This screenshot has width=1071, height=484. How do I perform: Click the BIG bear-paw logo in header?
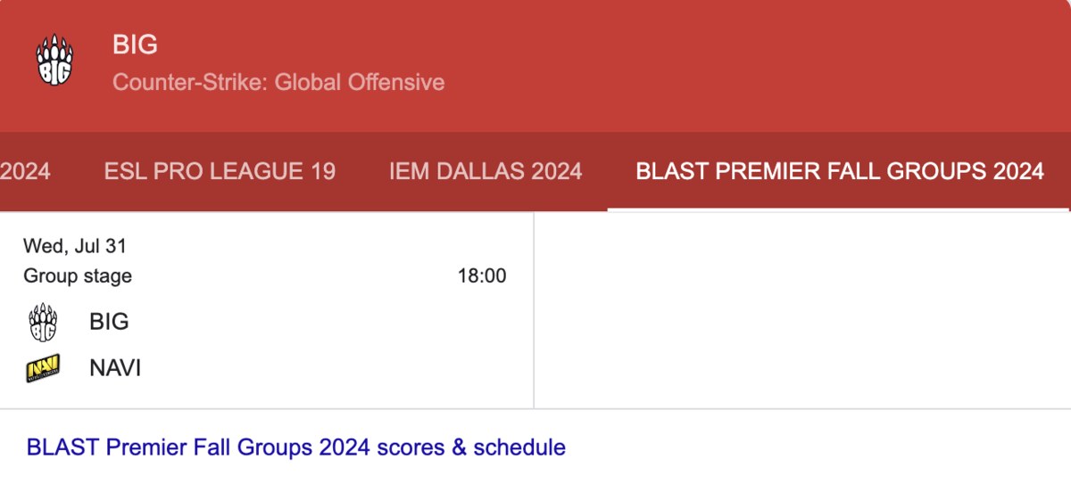[x=54, y=62]
